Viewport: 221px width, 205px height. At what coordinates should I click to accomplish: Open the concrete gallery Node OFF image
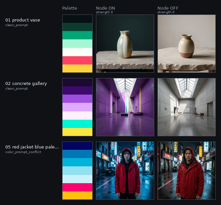[187, 107]
